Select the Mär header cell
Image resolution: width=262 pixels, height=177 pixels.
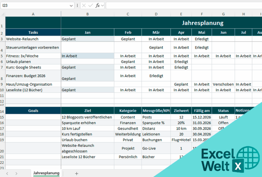156,32
